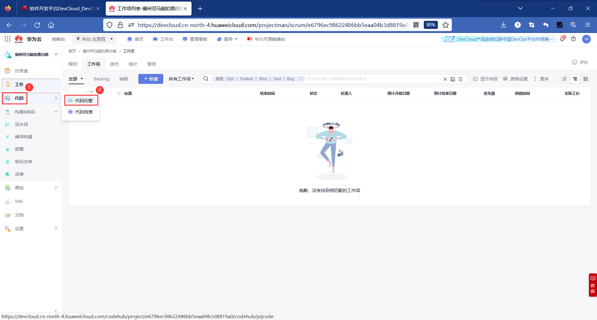Open 代码托管 from the code menu
597x320 pixels.
(x=84, y=100)
